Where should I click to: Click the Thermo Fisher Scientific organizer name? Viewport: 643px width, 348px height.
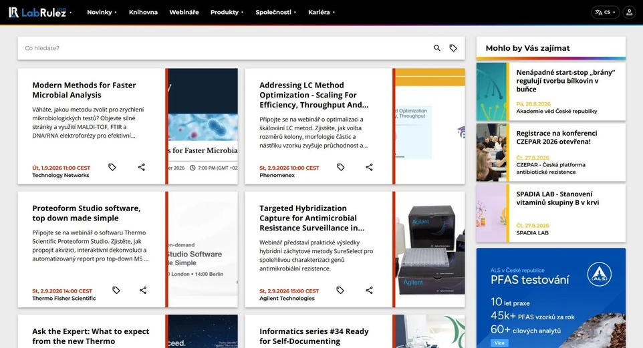pos(64,299)
